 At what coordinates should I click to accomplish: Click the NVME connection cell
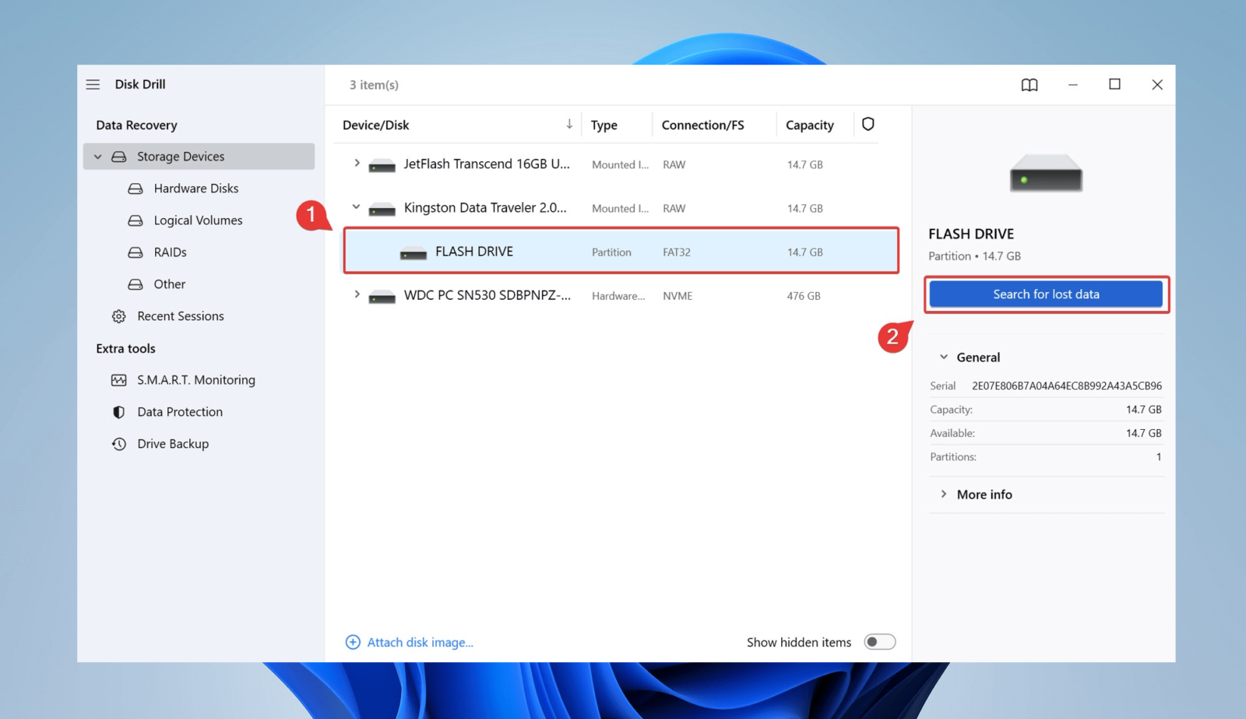tap(678, 296)
